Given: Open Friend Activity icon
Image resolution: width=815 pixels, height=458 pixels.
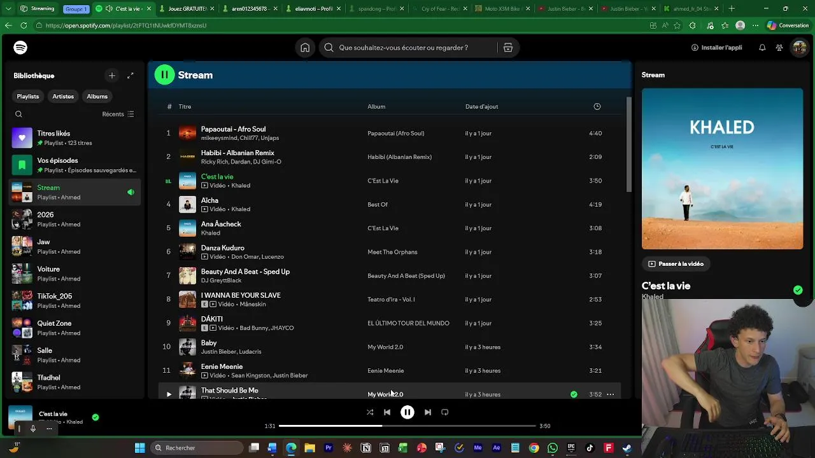Looking at the screenshot, I should click(x=779, y=48).
